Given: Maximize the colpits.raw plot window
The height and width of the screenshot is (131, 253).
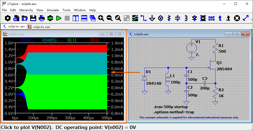Looking at the screenshot, I should click(x=111, y=34).
